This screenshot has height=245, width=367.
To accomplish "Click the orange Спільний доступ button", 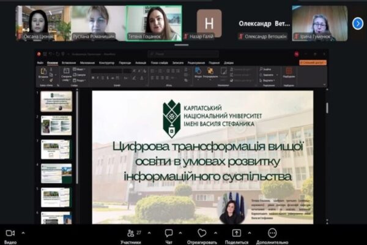I will click(313, 62).
